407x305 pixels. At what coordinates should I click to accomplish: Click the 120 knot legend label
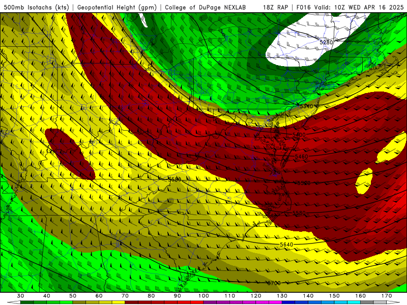[x=256, y=296]
